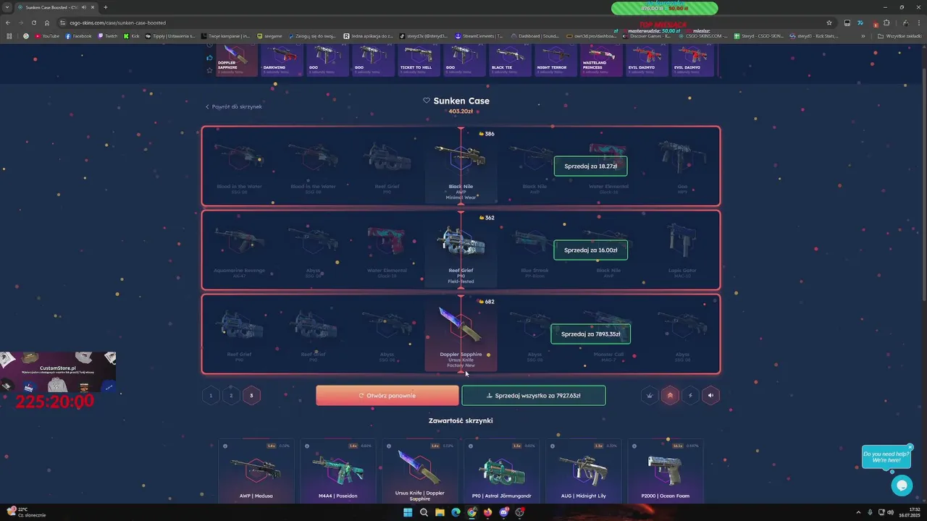Mute sound with the speaker button
This screenshot has height=521, width=927.
(x=710, y=395)
